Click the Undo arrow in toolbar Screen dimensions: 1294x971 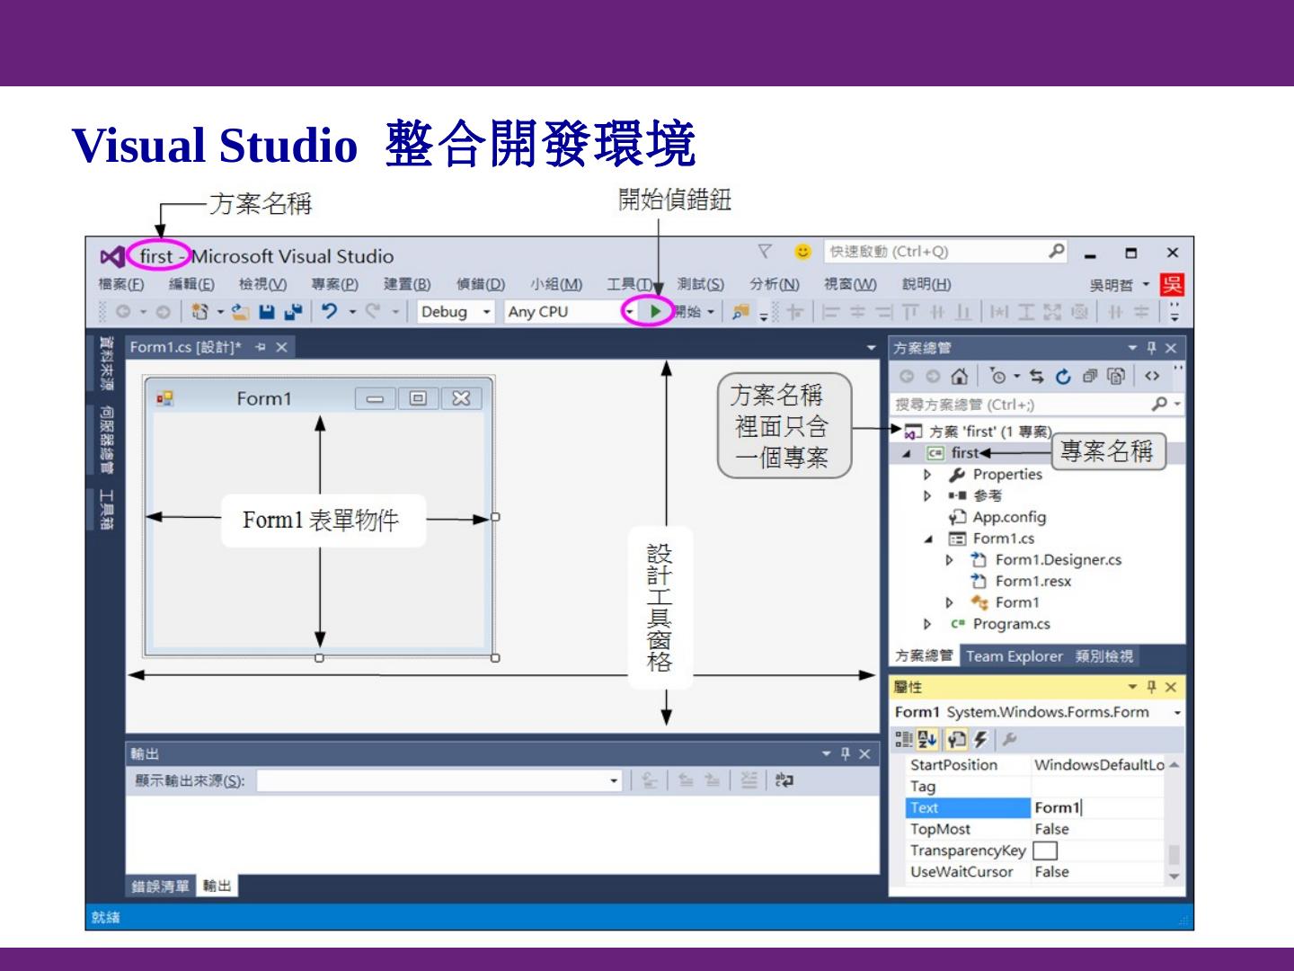click(x=330, y=311)
